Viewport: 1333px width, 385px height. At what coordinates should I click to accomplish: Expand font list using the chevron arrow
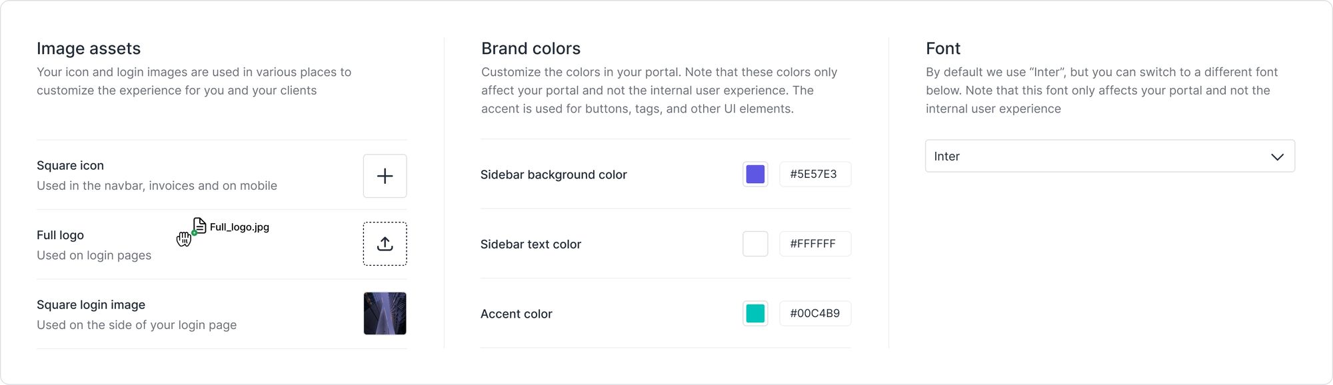[x=1277, y=157]
